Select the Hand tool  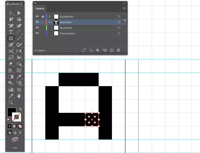[19, 96]
